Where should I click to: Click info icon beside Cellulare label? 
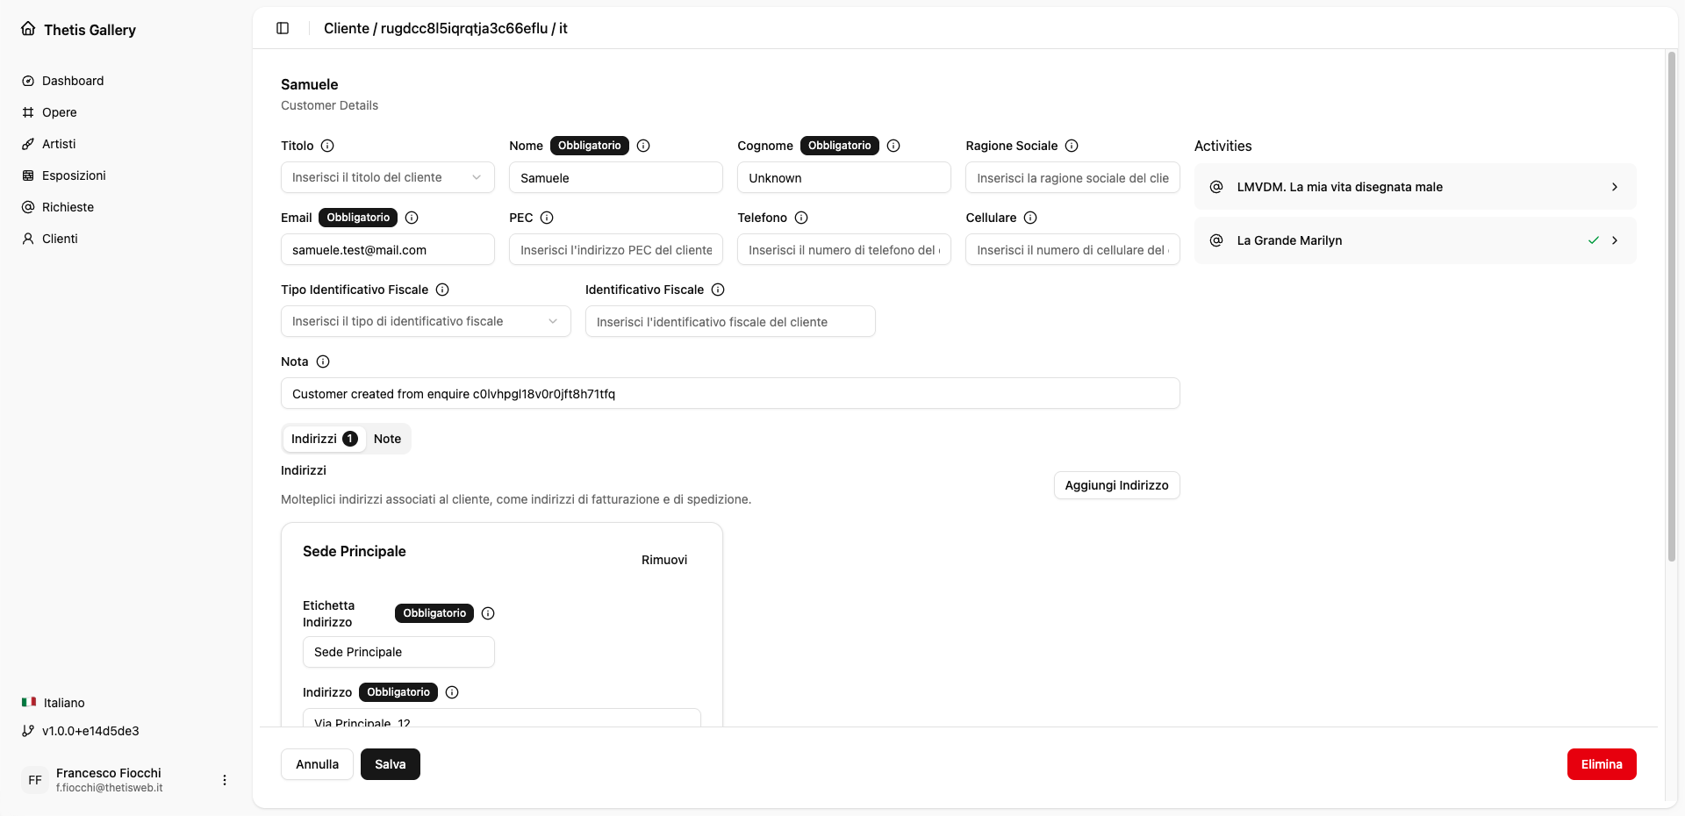tap(1030, 218)
